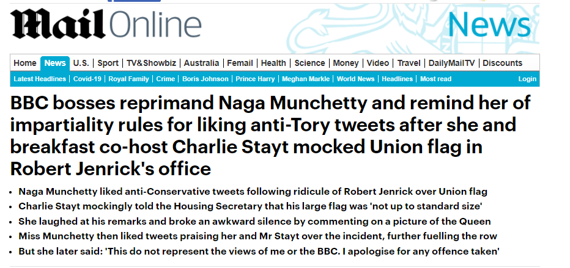
Task: Click the Login button
Action: (x=527, y=79)
